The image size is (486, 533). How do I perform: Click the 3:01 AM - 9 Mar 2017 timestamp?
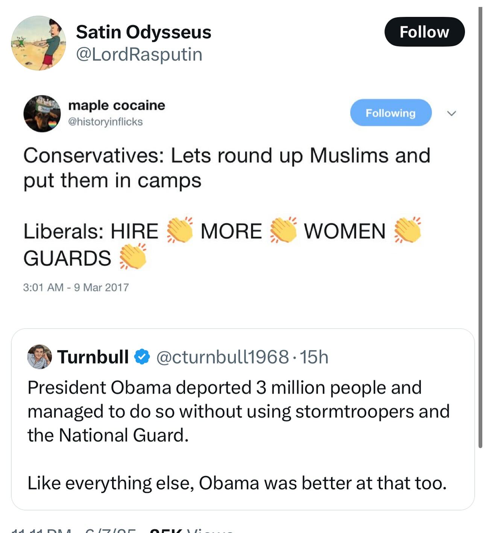tap(76, 287)
